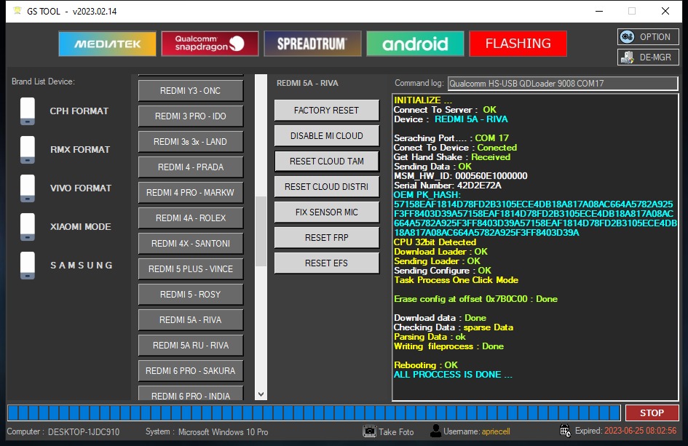Click the REDMI 5A - RIVA panel heading
Image resolution: width=688 pixels, height=446 pixels.
(x=307, y=83)
